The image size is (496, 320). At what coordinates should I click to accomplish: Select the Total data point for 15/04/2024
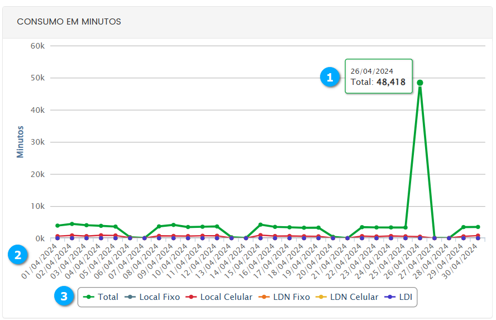tap(260, 225)
